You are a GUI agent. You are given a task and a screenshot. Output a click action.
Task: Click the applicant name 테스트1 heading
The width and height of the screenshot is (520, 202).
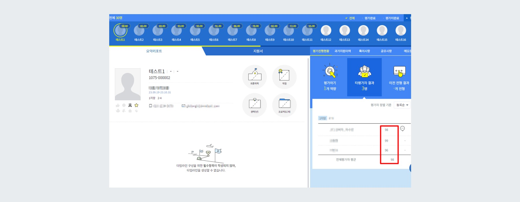(157, 71)
